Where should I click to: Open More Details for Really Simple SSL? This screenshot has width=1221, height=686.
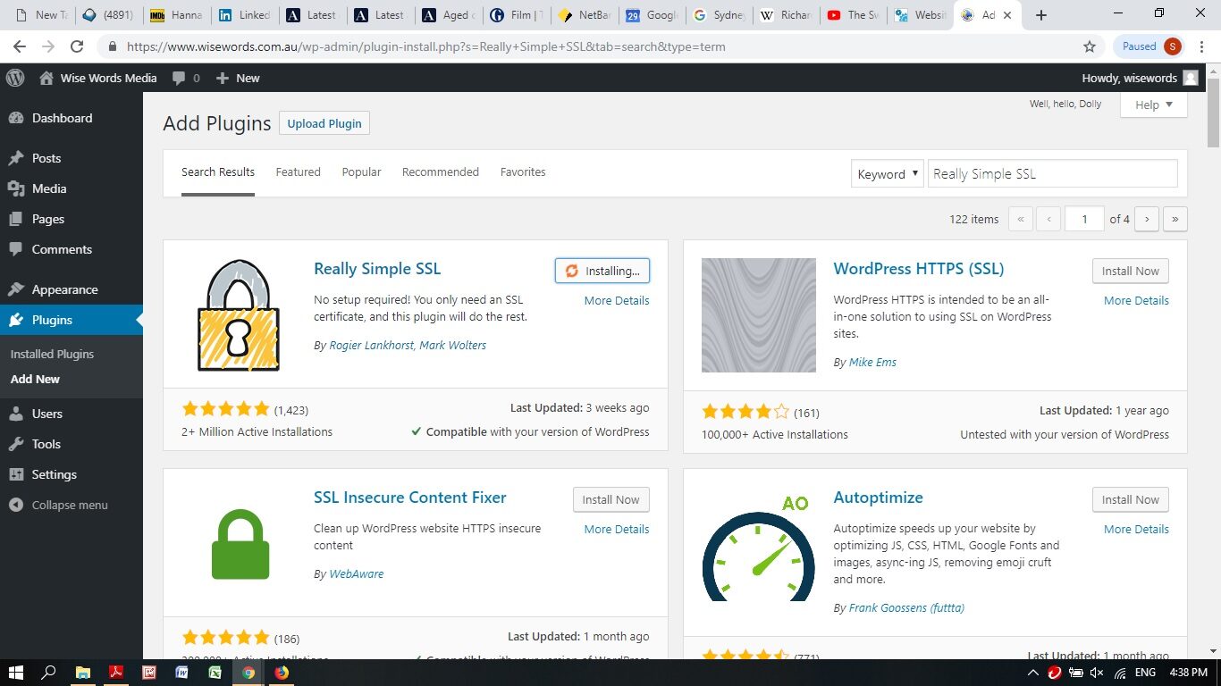[x=617, y=300]
